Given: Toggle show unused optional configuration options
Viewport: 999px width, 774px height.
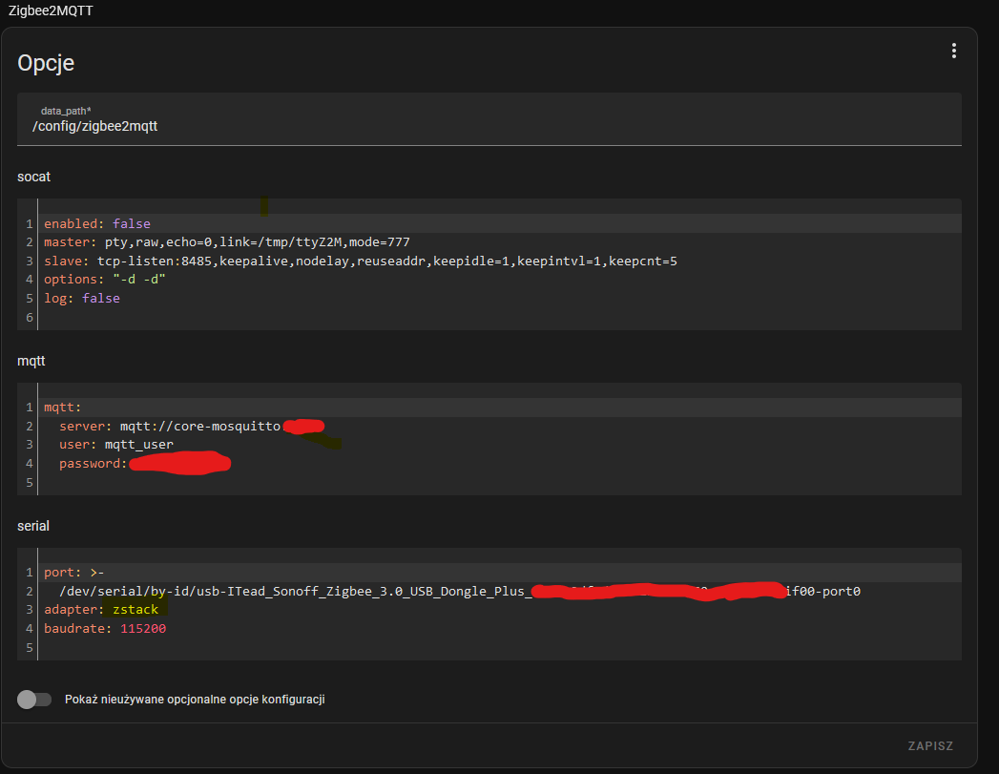Looking at the screenshot, I should [x=34, y=700].
